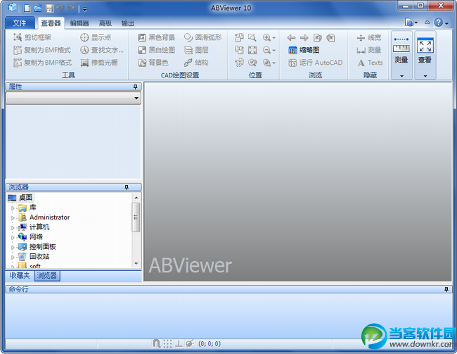Open zoom in dropdown arrow
This screenshot has width=457, height=354.
(x=273, y=38)
